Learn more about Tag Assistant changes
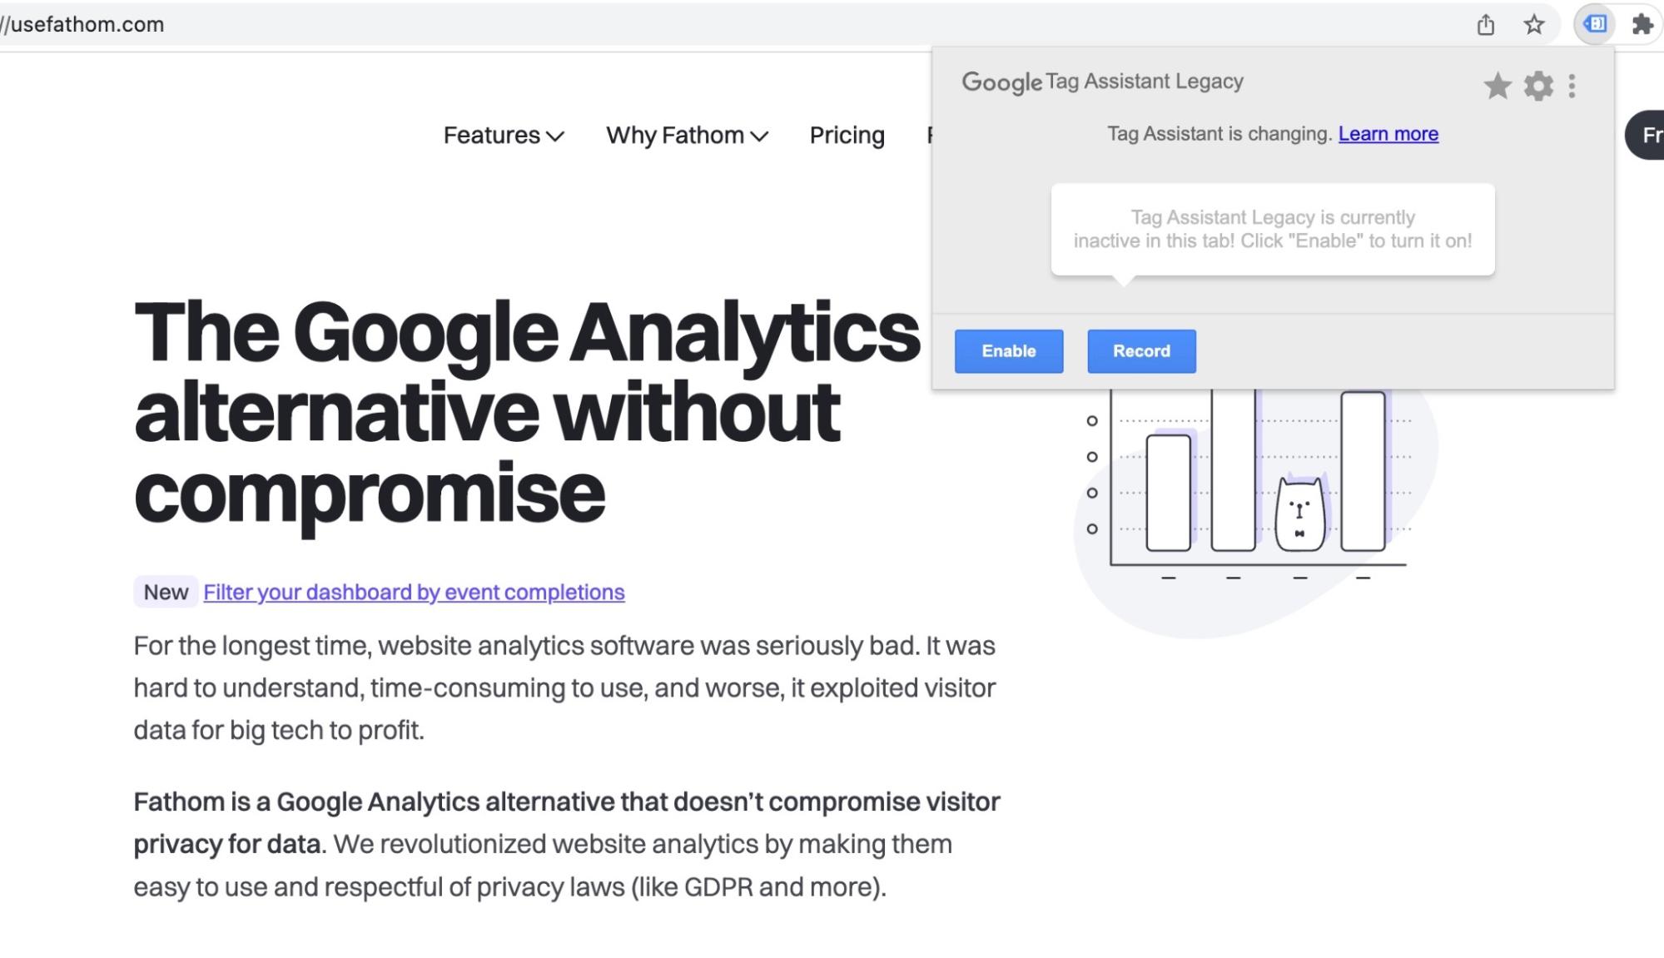Image resolution: width=1664 pixels, height=958 pixels. pyautogui.click(x=1388, y=134)
